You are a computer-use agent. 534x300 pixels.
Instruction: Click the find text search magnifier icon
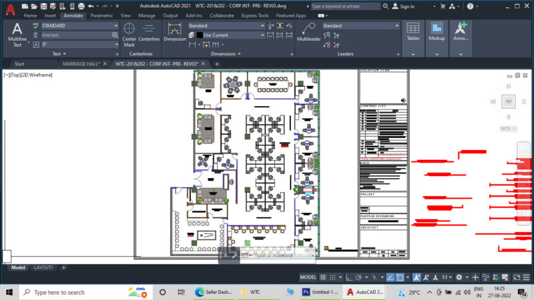(x=115, y=35)
